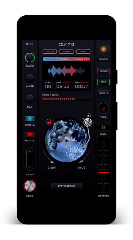This screenshot has height=240, width=133.
Task: Tap the green-ringed Phone button
Action: [x=30, y=58]
